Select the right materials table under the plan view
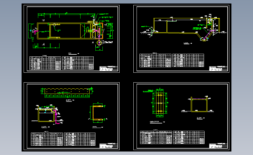The width and height of the screenshot is (253, 155). click(78, 63)
